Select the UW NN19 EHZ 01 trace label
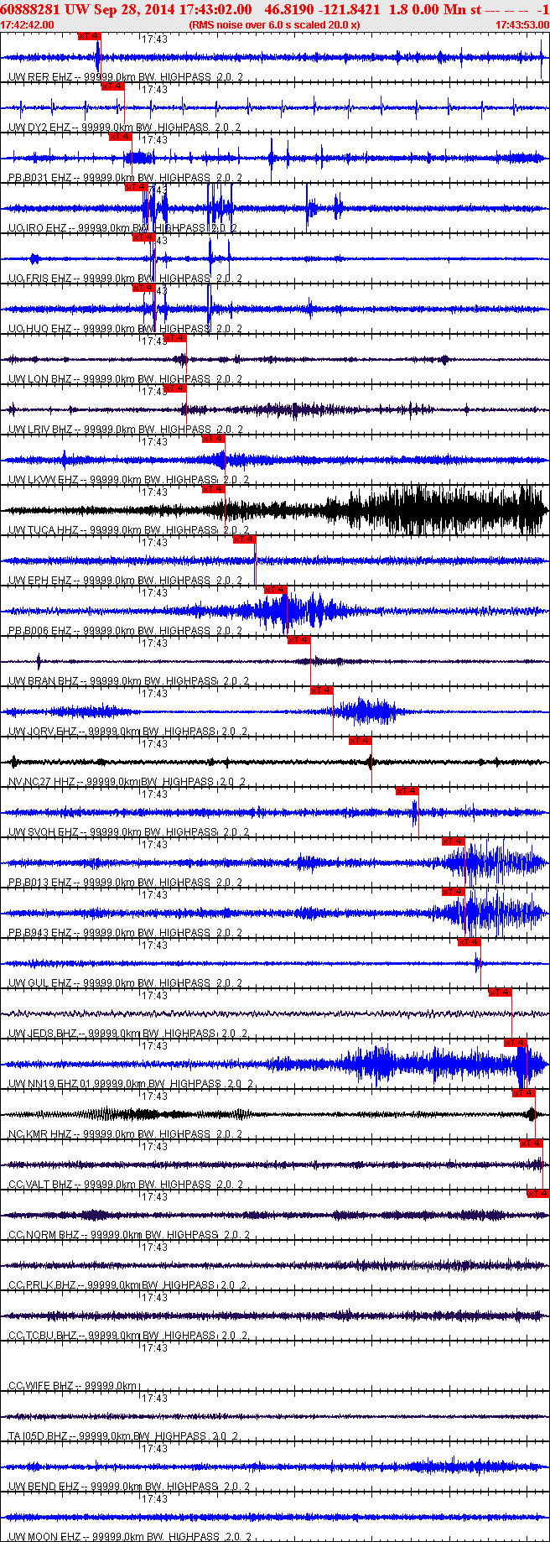This screenshot has width=550, height=1542. tap(131, 1084)
